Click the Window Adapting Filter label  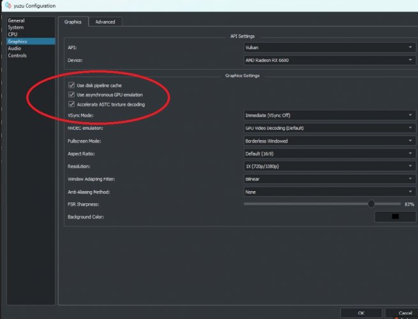click(x=91, y=179)
